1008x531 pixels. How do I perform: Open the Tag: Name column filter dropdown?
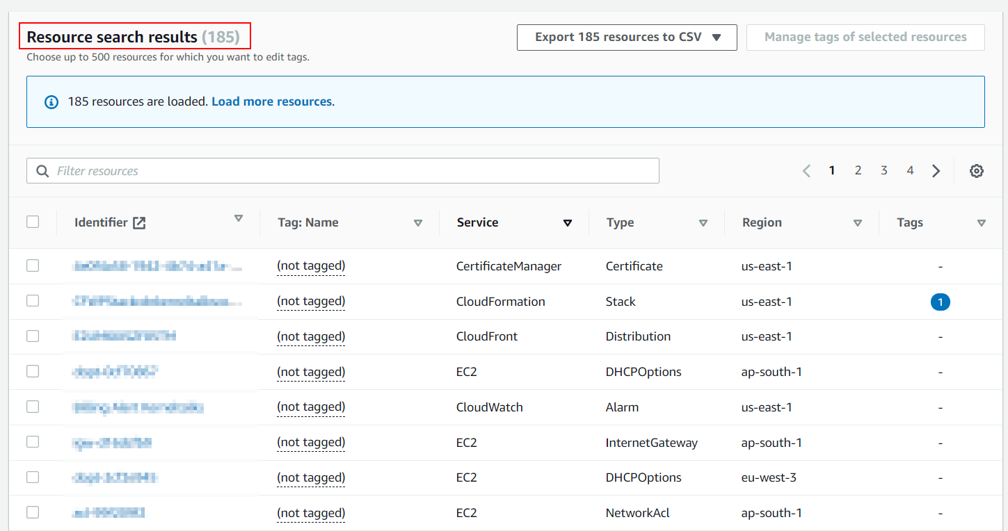click(418, 222)
